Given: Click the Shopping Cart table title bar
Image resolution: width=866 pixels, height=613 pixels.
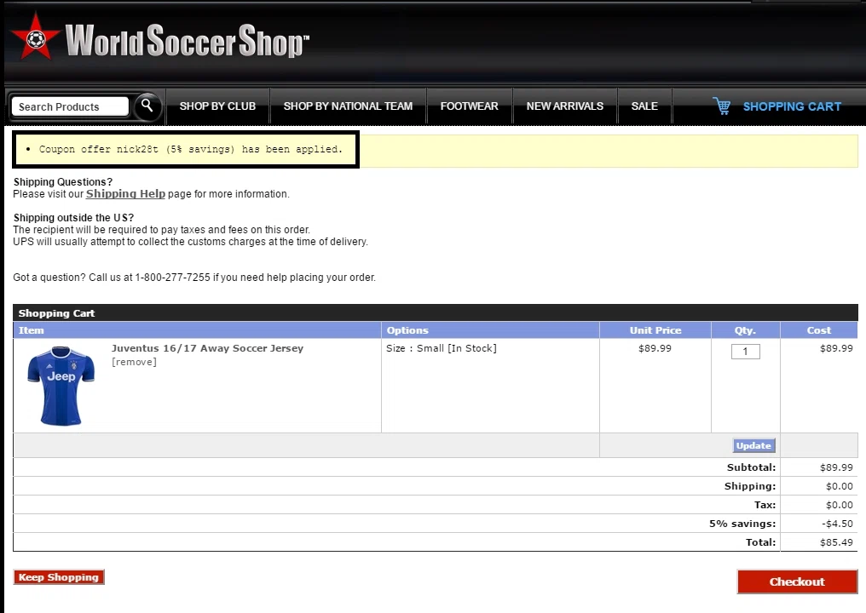Looking at the screenshot, I should [436, 312].
